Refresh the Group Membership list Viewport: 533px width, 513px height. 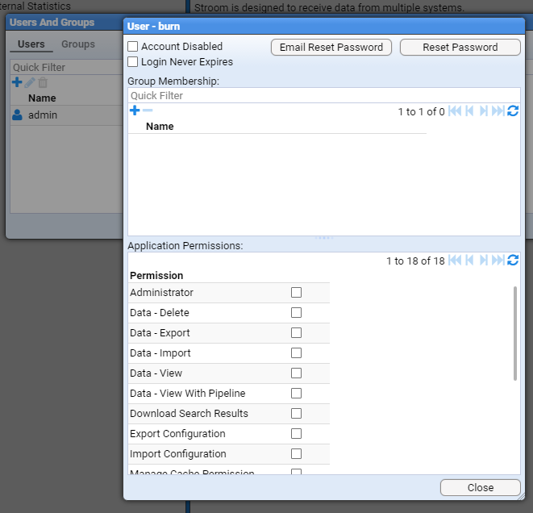[x=513, y=111]
